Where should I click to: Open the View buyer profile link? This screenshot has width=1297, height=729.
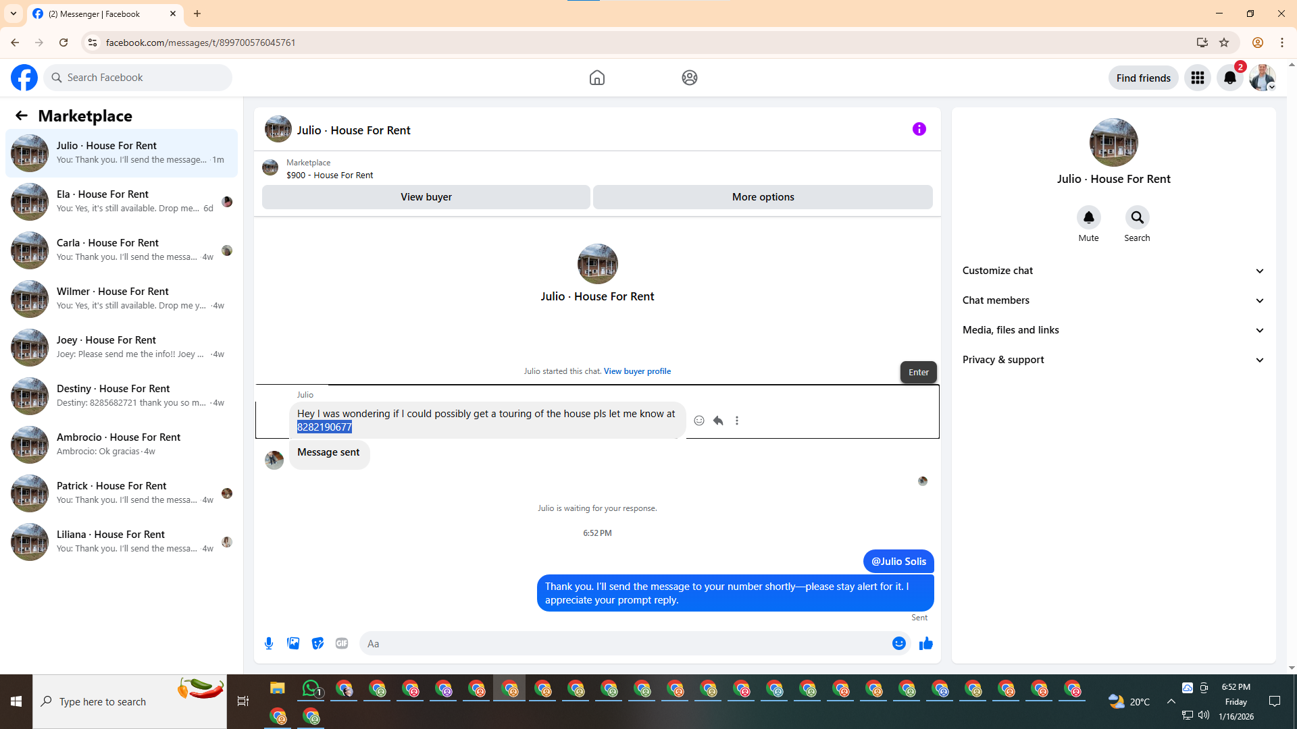[x=637, y=371]
